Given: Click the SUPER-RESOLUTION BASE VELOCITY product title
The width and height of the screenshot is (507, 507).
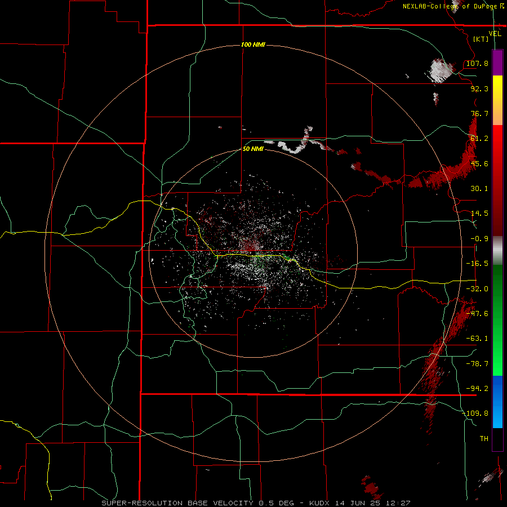Looking at the screenshot, I should (198, 503).
